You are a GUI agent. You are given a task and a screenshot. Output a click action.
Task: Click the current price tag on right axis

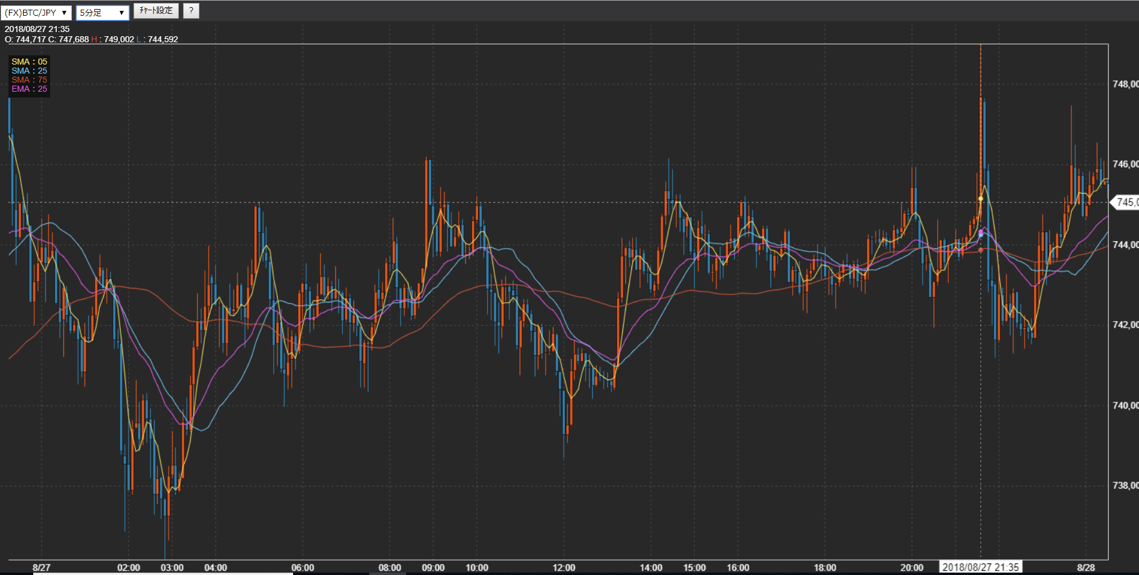[1126, 202]
